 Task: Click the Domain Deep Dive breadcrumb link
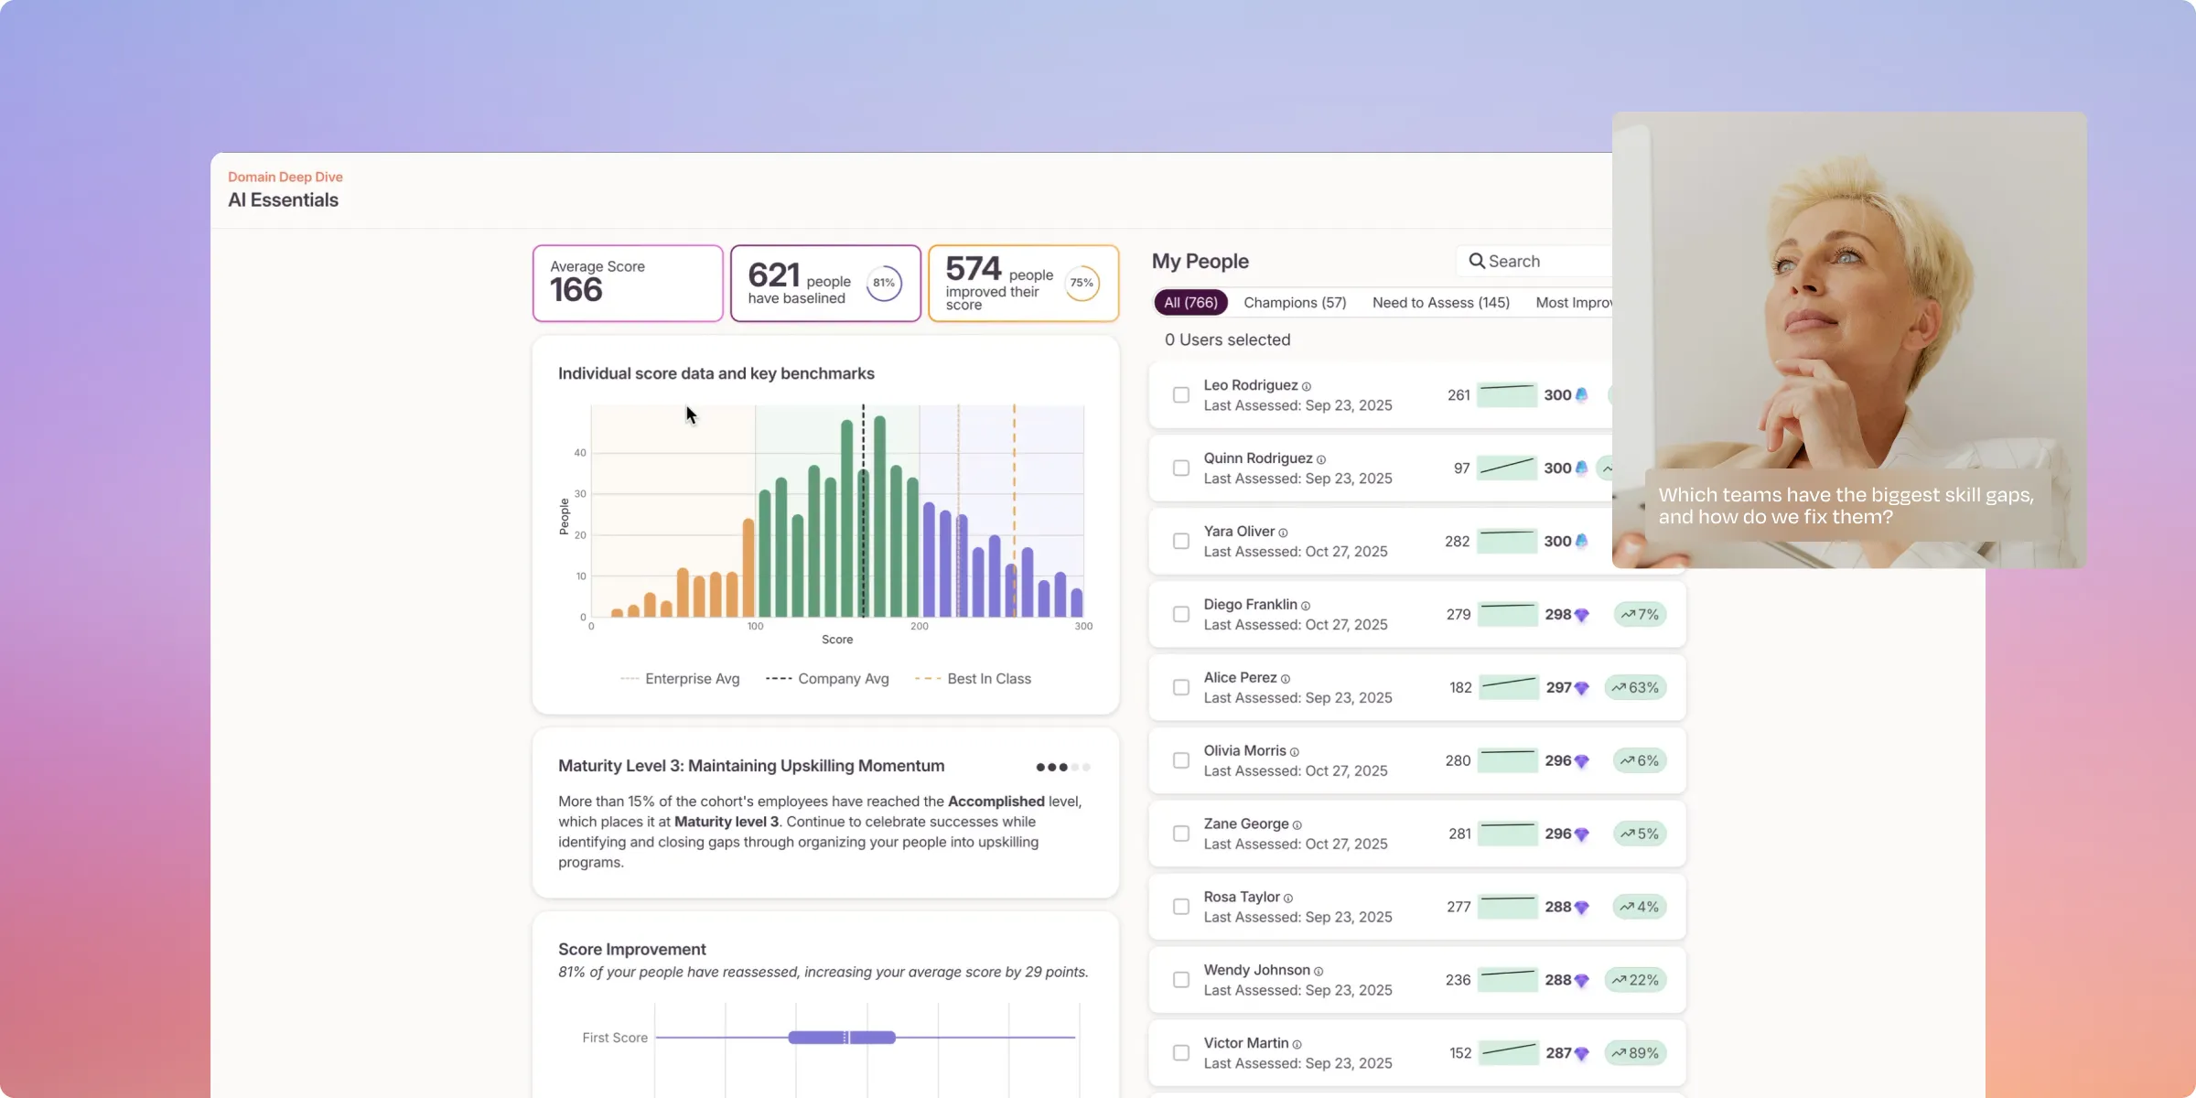(x=285, y=177)
